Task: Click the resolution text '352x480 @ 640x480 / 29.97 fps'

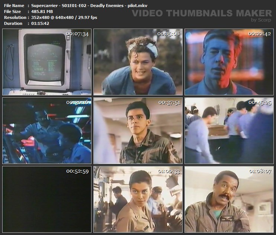Action: (x=64, y=17)
